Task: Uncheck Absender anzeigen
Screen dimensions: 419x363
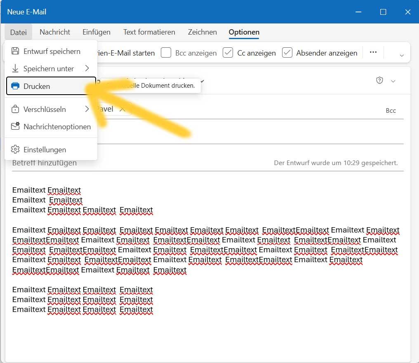Action: [287, 53]
